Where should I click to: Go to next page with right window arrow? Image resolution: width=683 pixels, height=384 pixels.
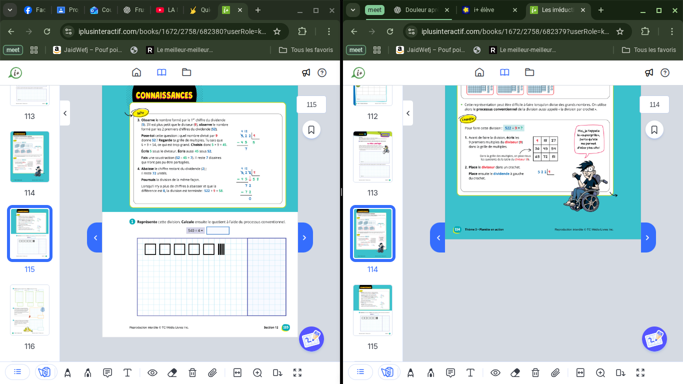pos(647,237)
